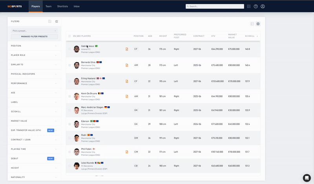314x184 pixels.
Task: Click Ederson player photo
Action: (x=77, y=124)
